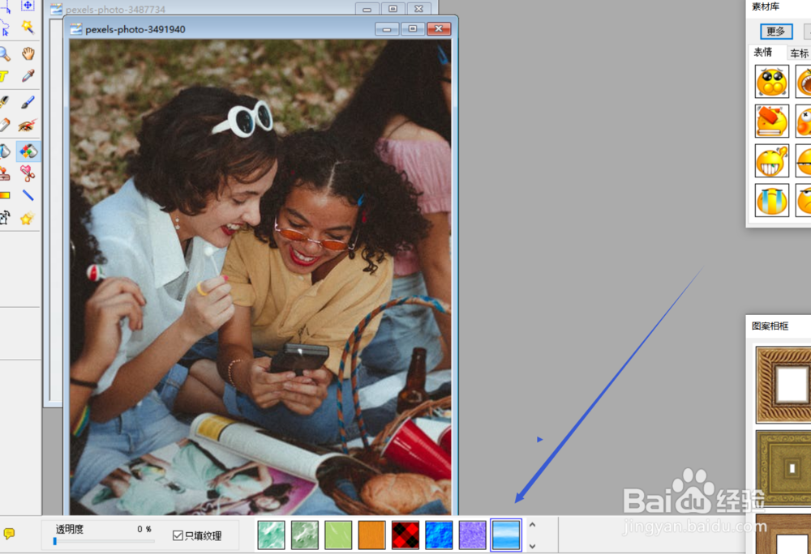Select the lasso selection tool

[5, 28]
